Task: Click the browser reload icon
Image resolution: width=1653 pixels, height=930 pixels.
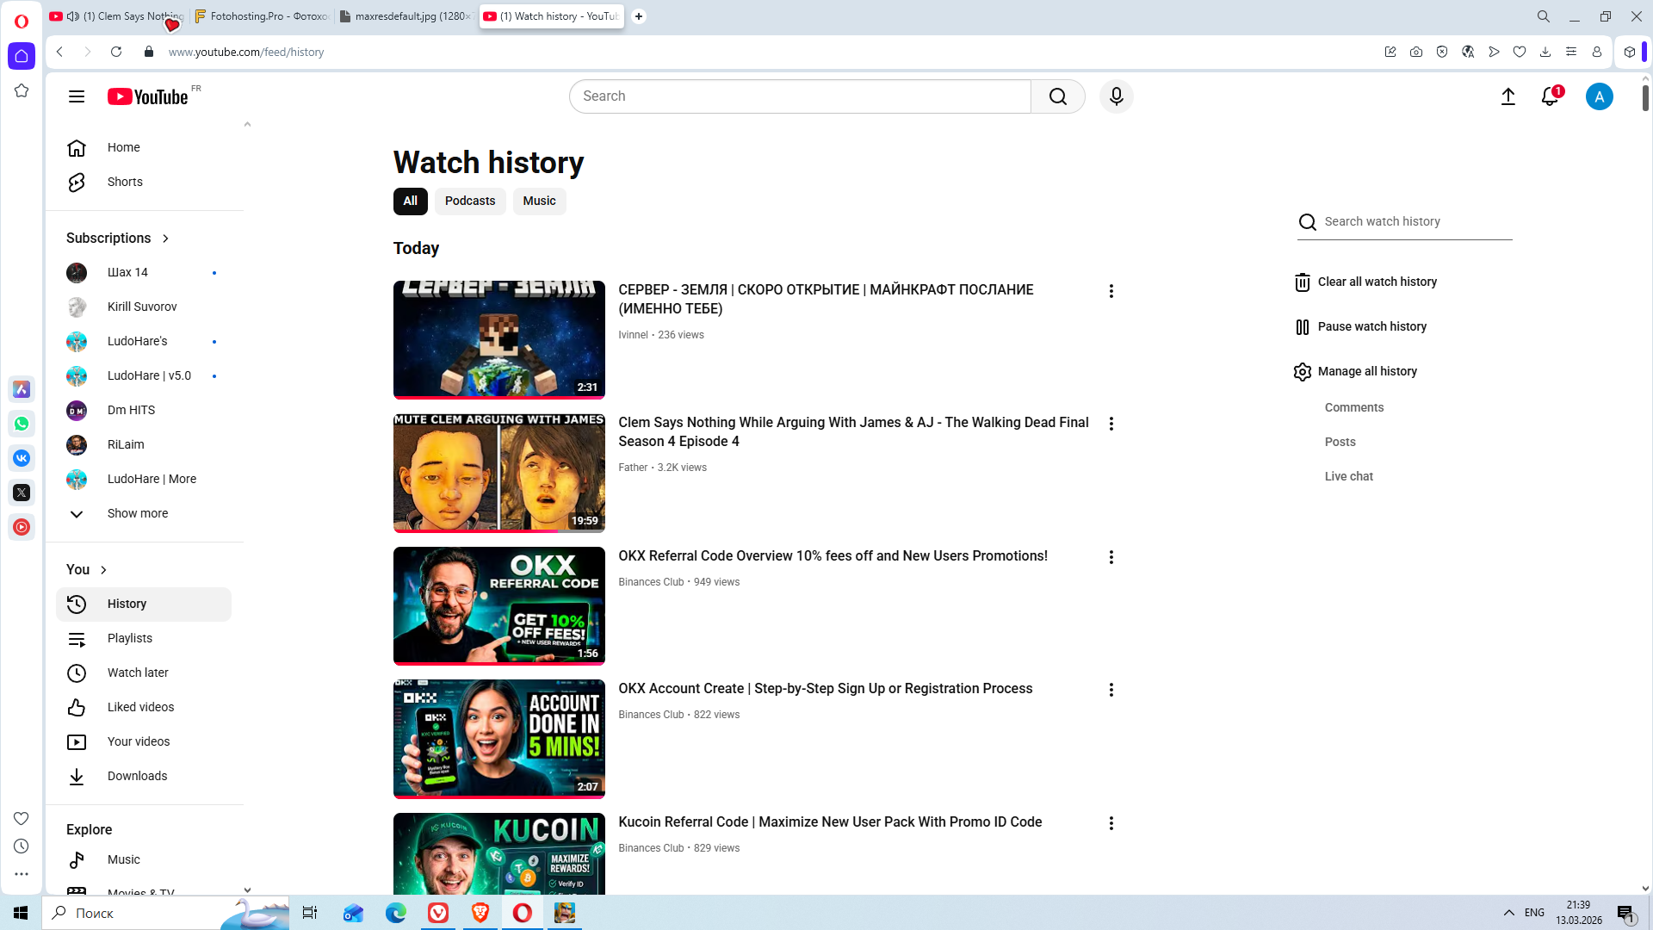Action: [x=116, y=52]
